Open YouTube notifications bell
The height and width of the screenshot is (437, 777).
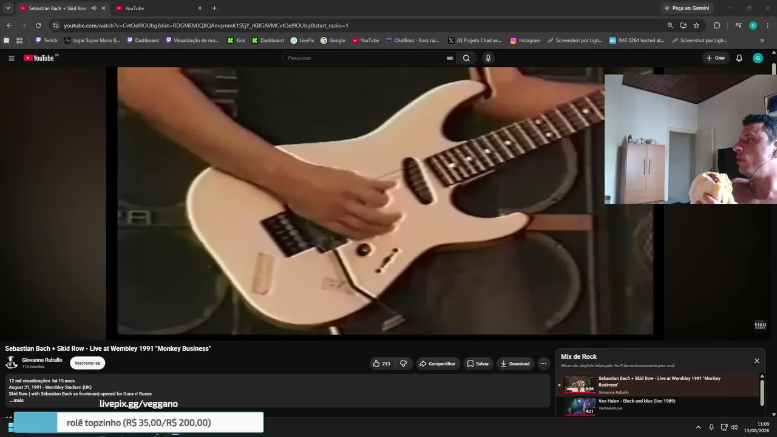pyautogui.click(x=739, y=58)
